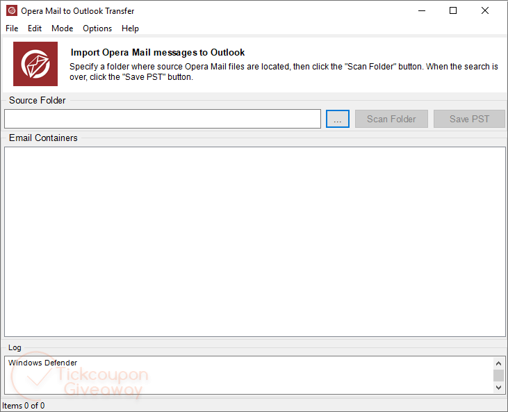
Task: Click the 'Items 0 of 0' status text
Action: [24, 406]
